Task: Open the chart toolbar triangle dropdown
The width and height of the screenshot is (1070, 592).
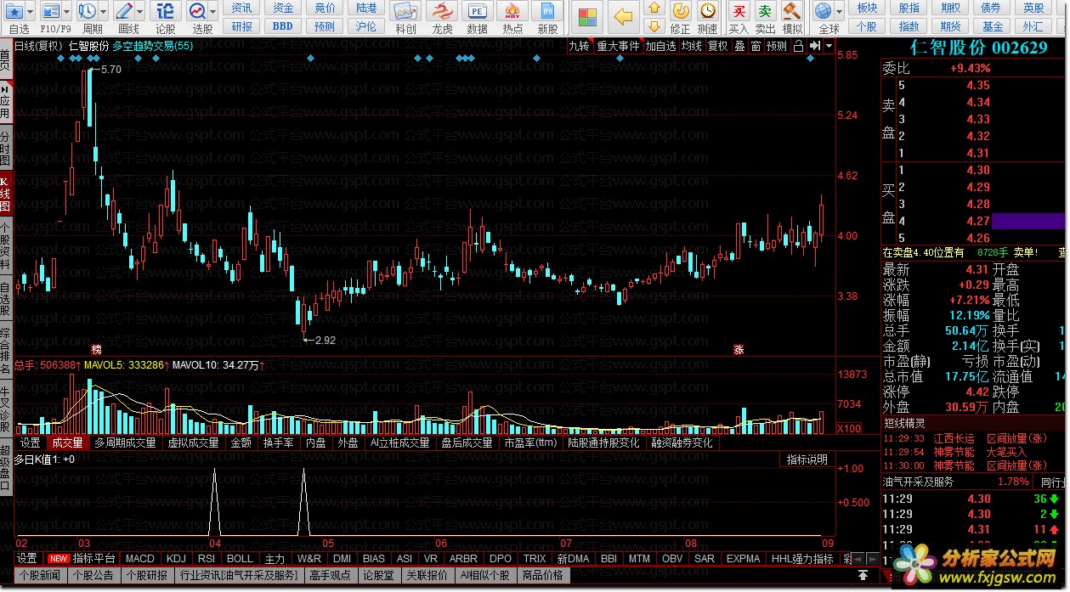Action: pyautogui.click(x=829, y=46)
